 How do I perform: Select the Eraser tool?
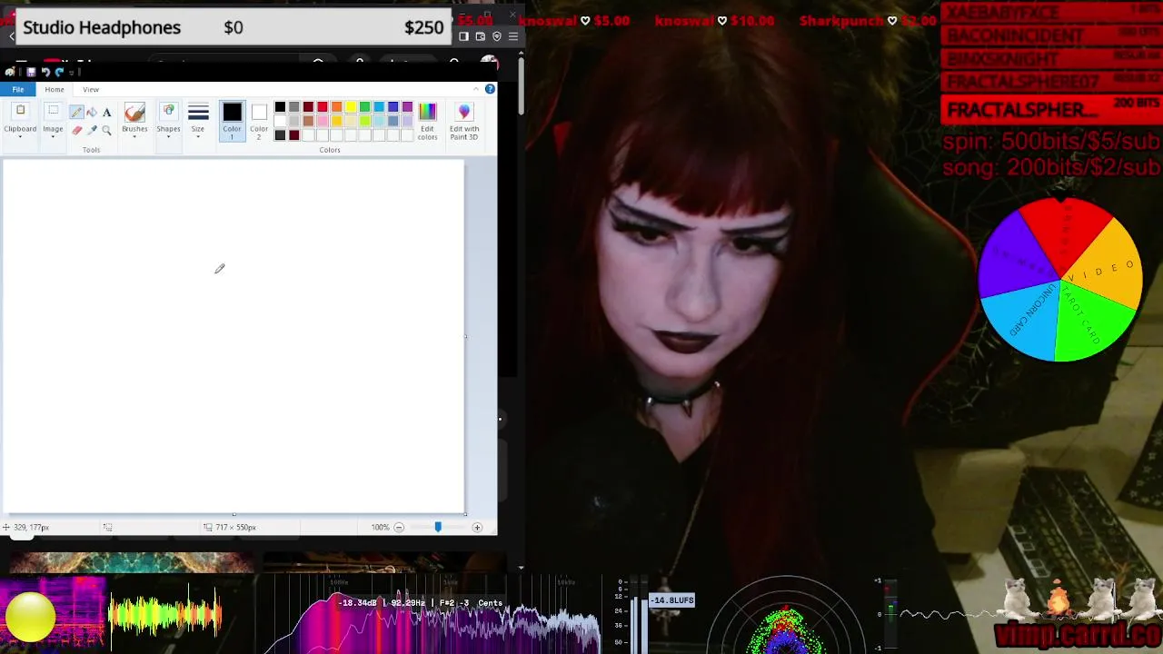77,130
